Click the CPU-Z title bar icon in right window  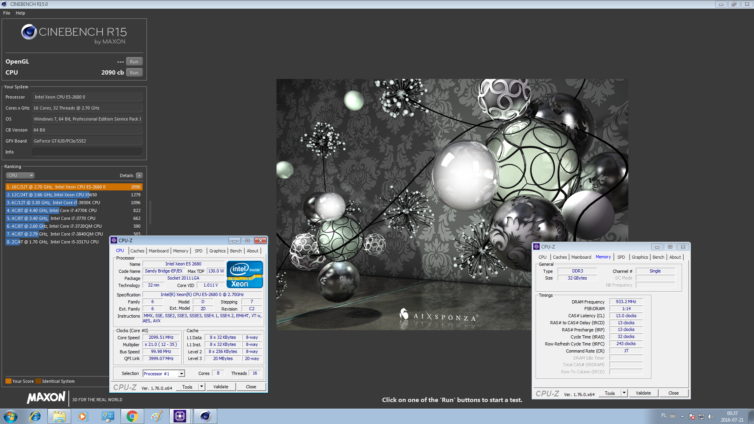point(536,247)
